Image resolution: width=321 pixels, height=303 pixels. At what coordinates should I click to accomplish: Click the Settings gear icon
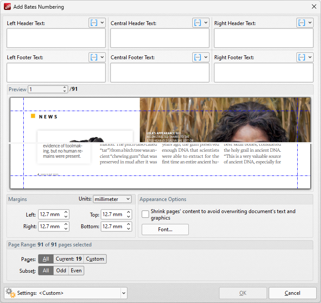click(10, 293)
